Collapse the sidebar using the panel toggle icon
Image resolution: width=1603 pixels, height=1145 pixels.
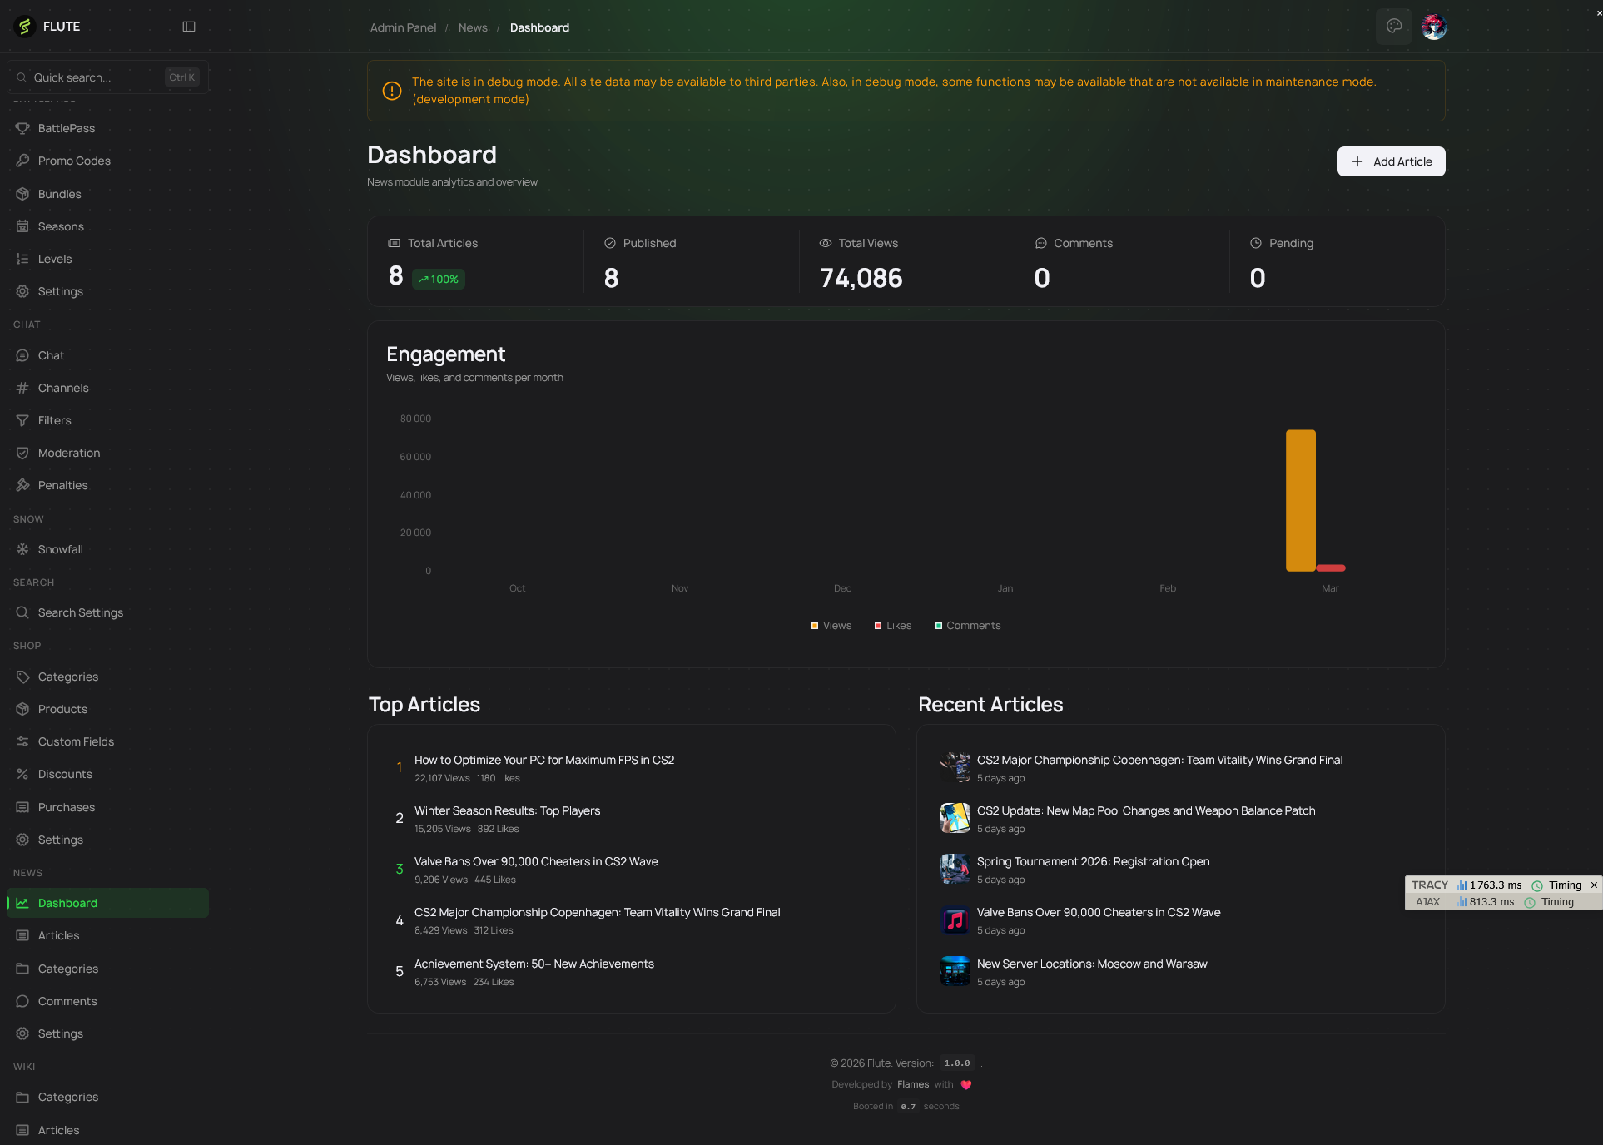pos(189,27)
